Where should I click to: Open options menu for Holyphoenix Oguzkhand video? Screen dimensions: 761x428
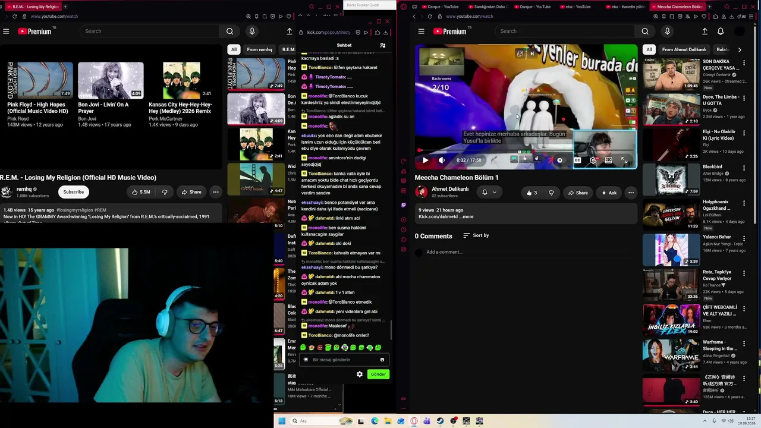coord(744,203)
